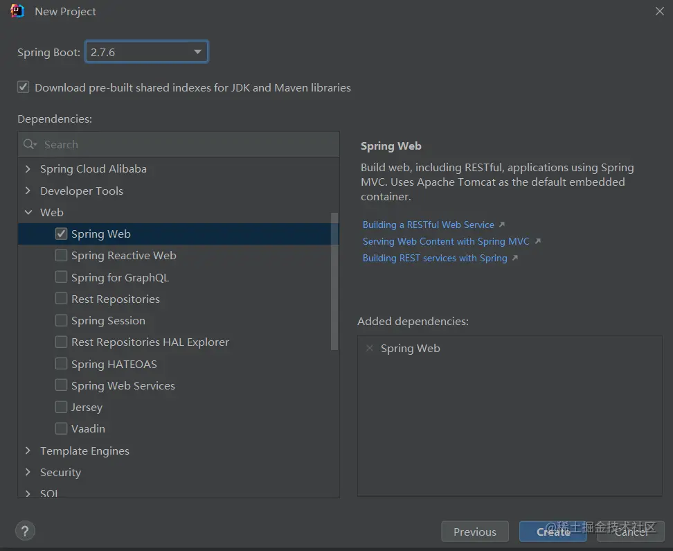Expand the Spring Cloud Alibaba category
This screenshot has width=673, height=551.
tap(28, 169)
